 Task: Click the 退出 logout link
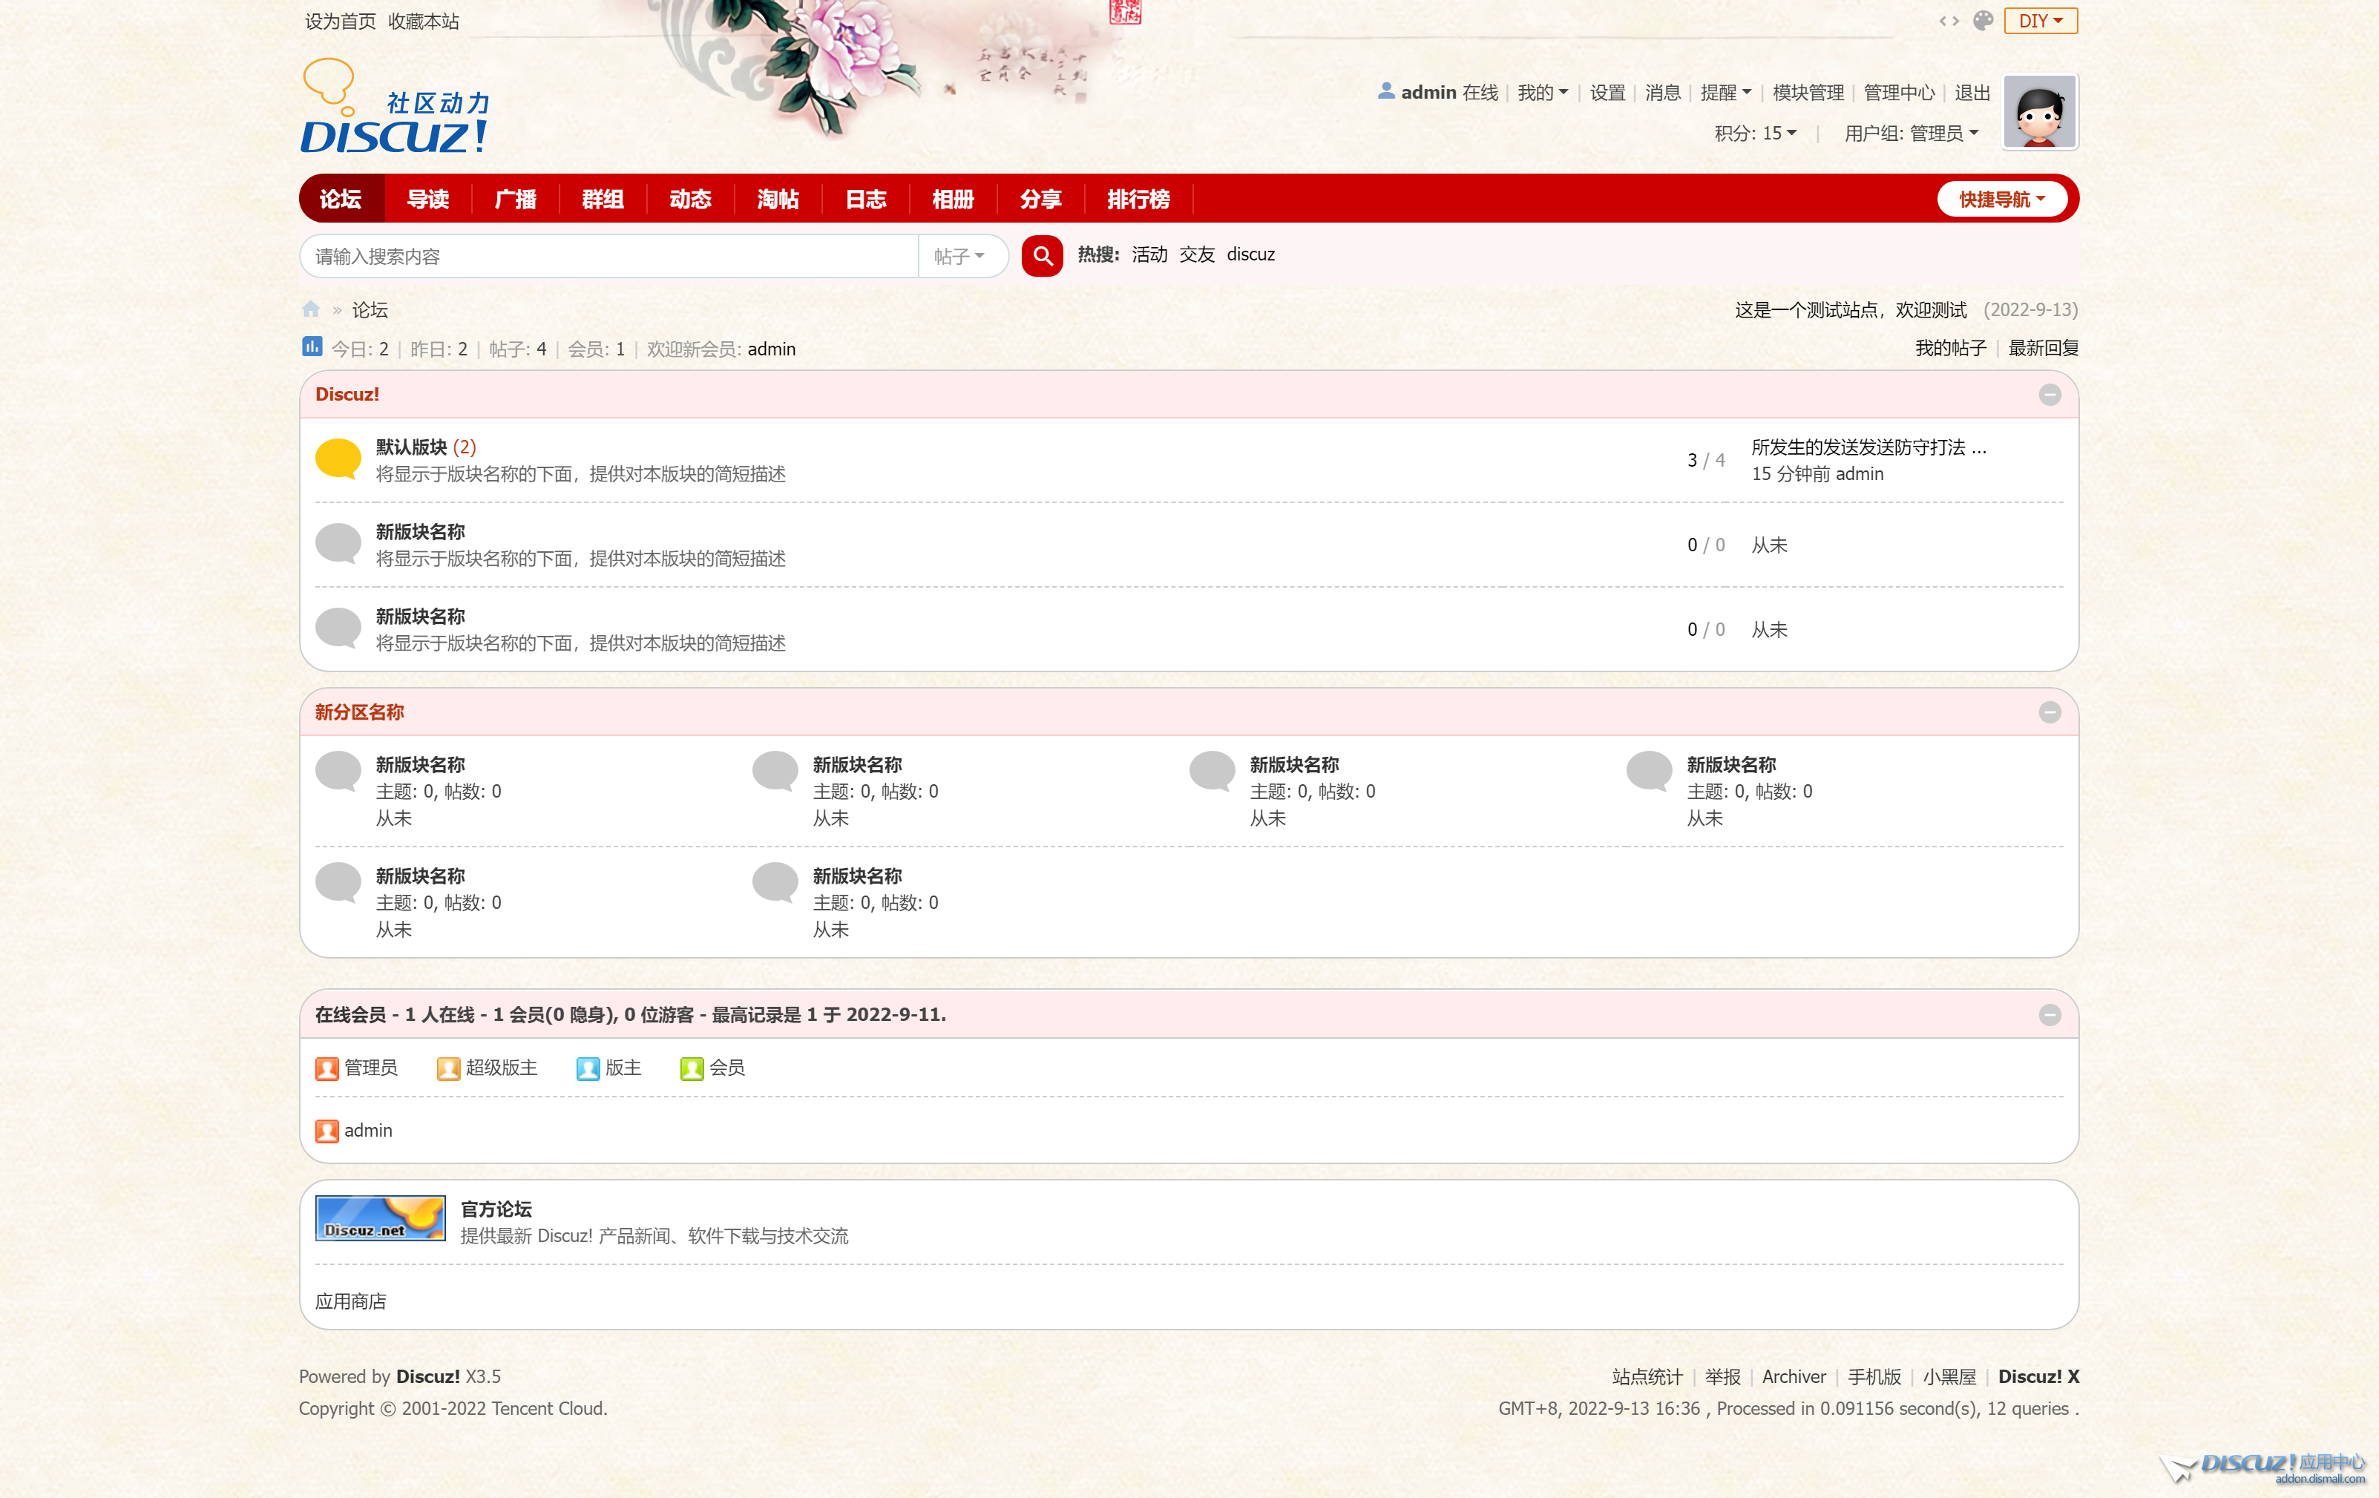(x=1972, y=92)
